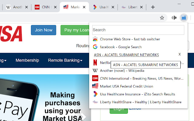194x121 pixels.
Task: Select Usa Healthcare Insurance iZito entry
Action: tap(138, 94)
